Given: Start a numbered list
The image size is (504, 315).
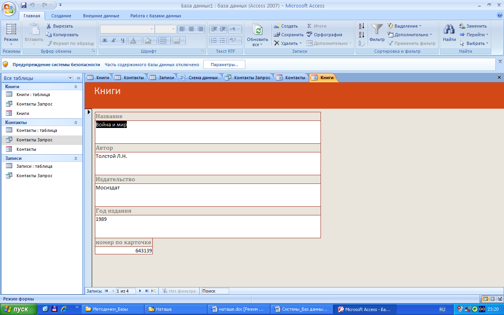Looking at the screenshot, I should coord(213,40).
